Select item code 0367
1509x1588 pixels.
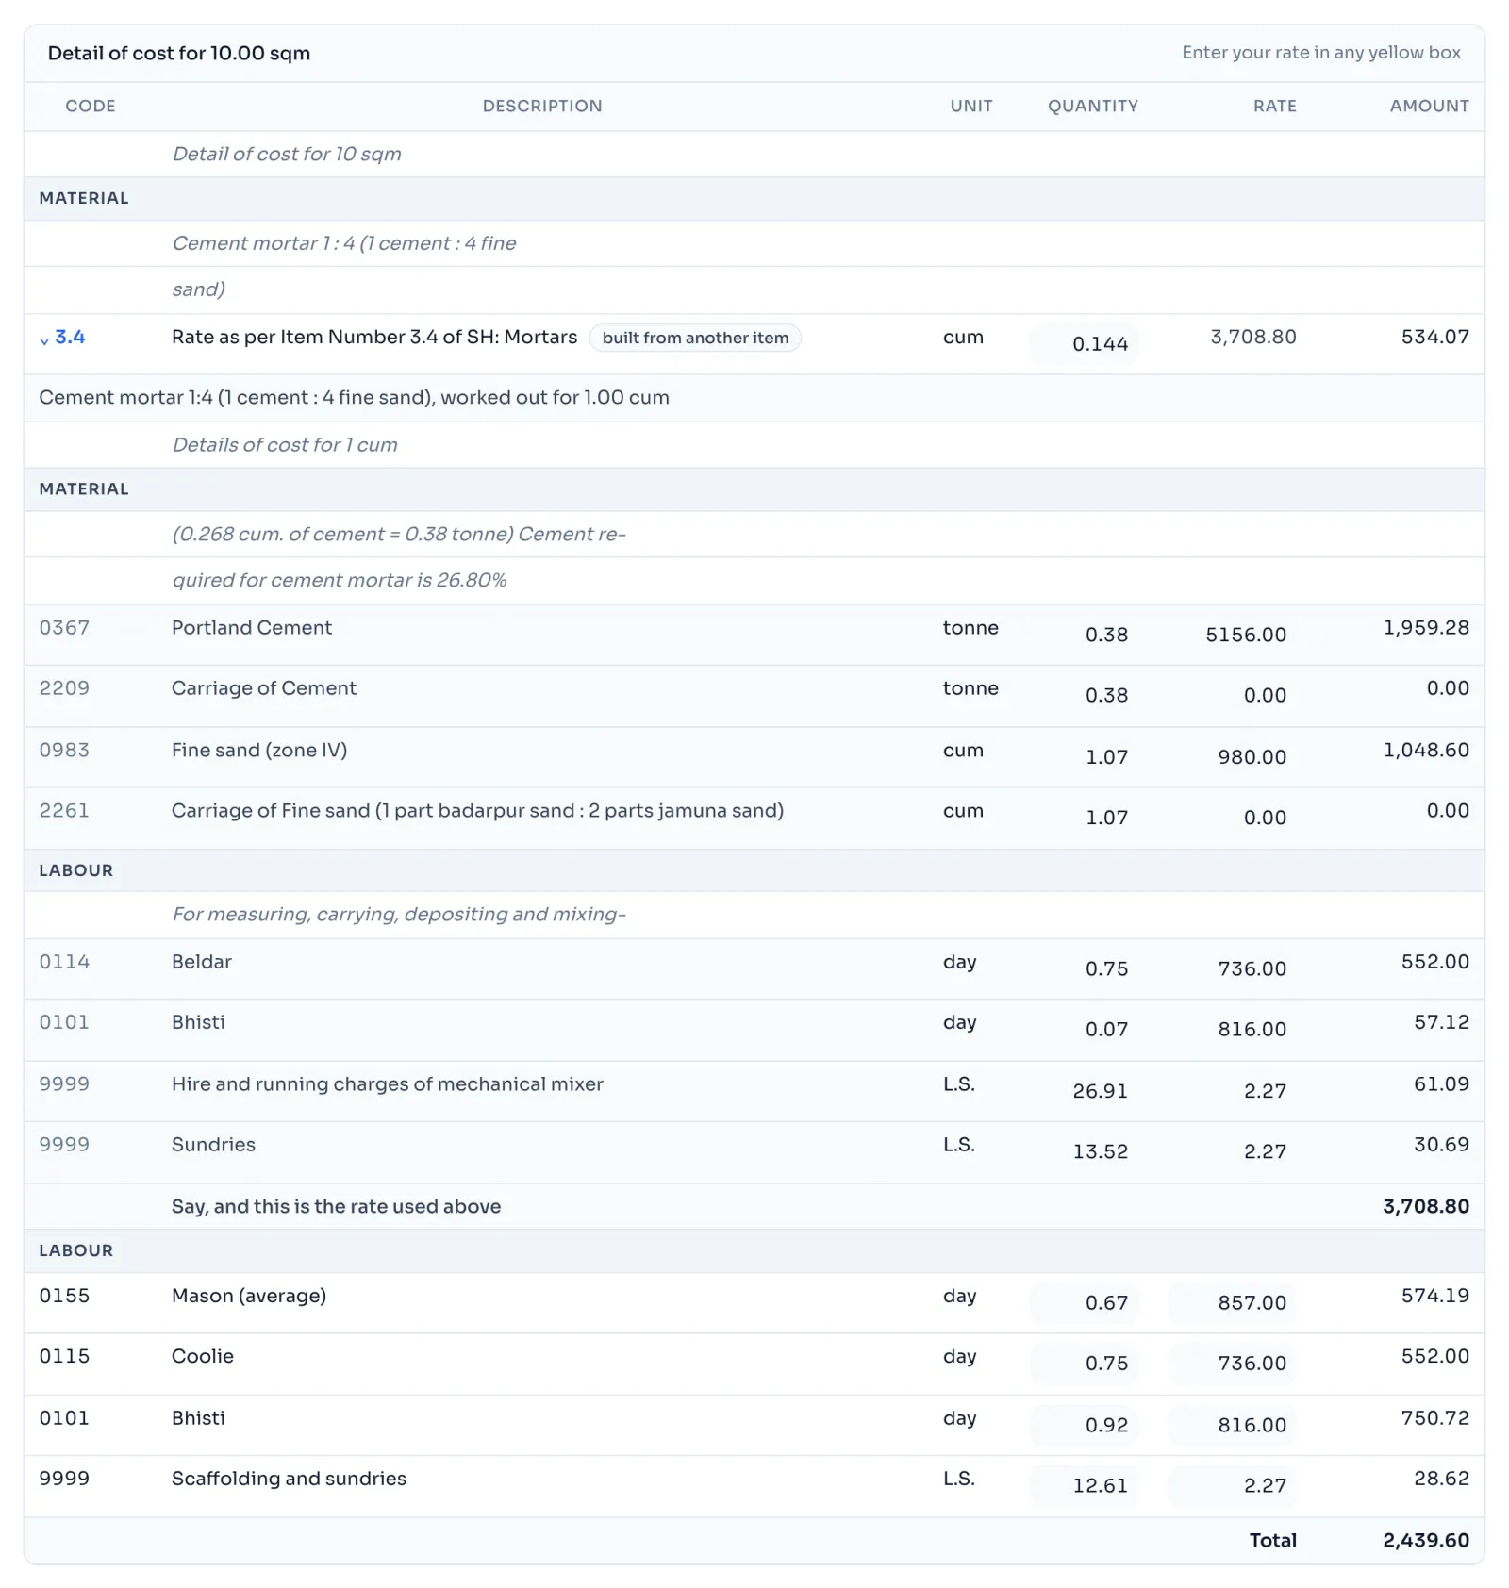[x=64, y=628]
